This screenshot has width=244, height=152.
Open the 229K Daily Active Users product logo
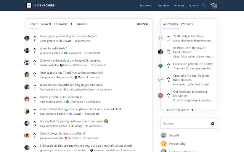161,38
